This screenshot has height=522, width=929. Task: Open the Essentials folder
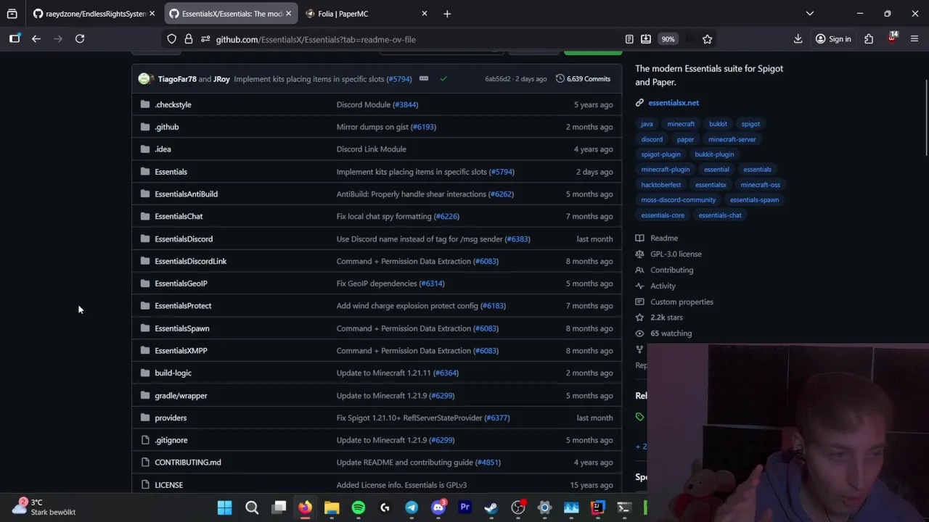pos(171,172)
